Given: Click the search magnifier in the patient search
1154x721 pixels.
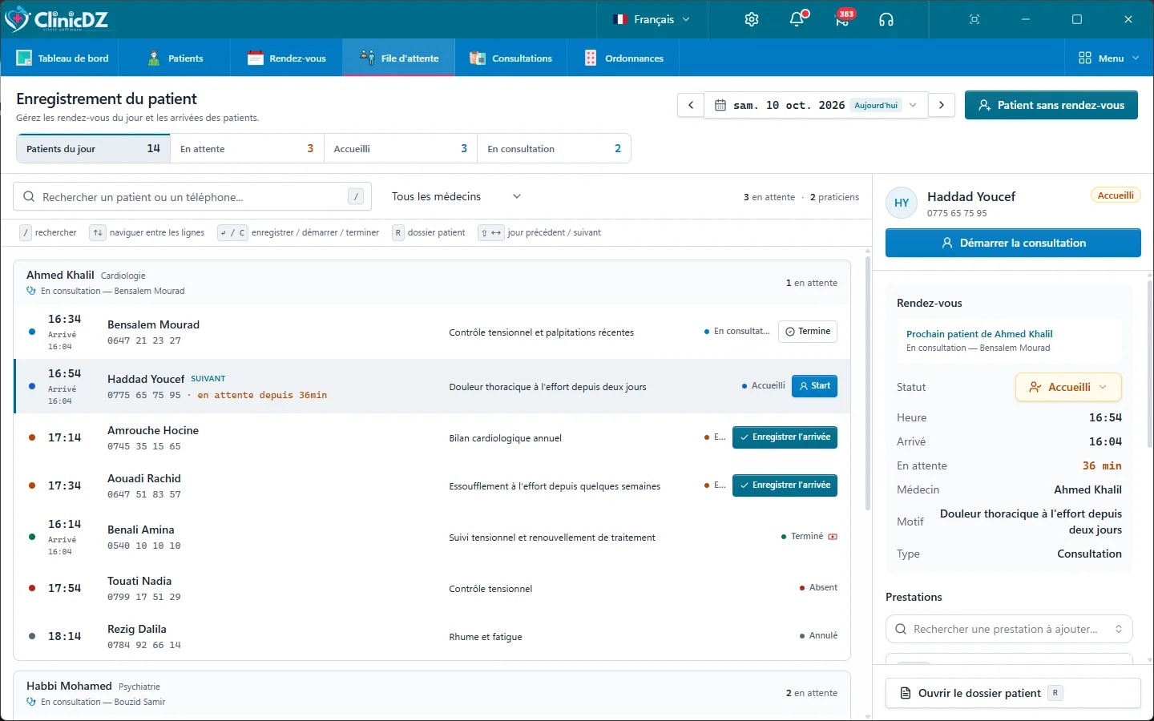Looking at the screenshot, I should [30, 197].
